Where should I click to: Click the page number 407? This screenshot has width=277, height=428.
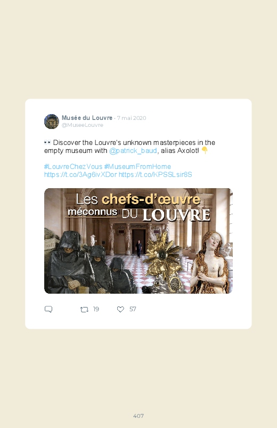coord(138,416)
